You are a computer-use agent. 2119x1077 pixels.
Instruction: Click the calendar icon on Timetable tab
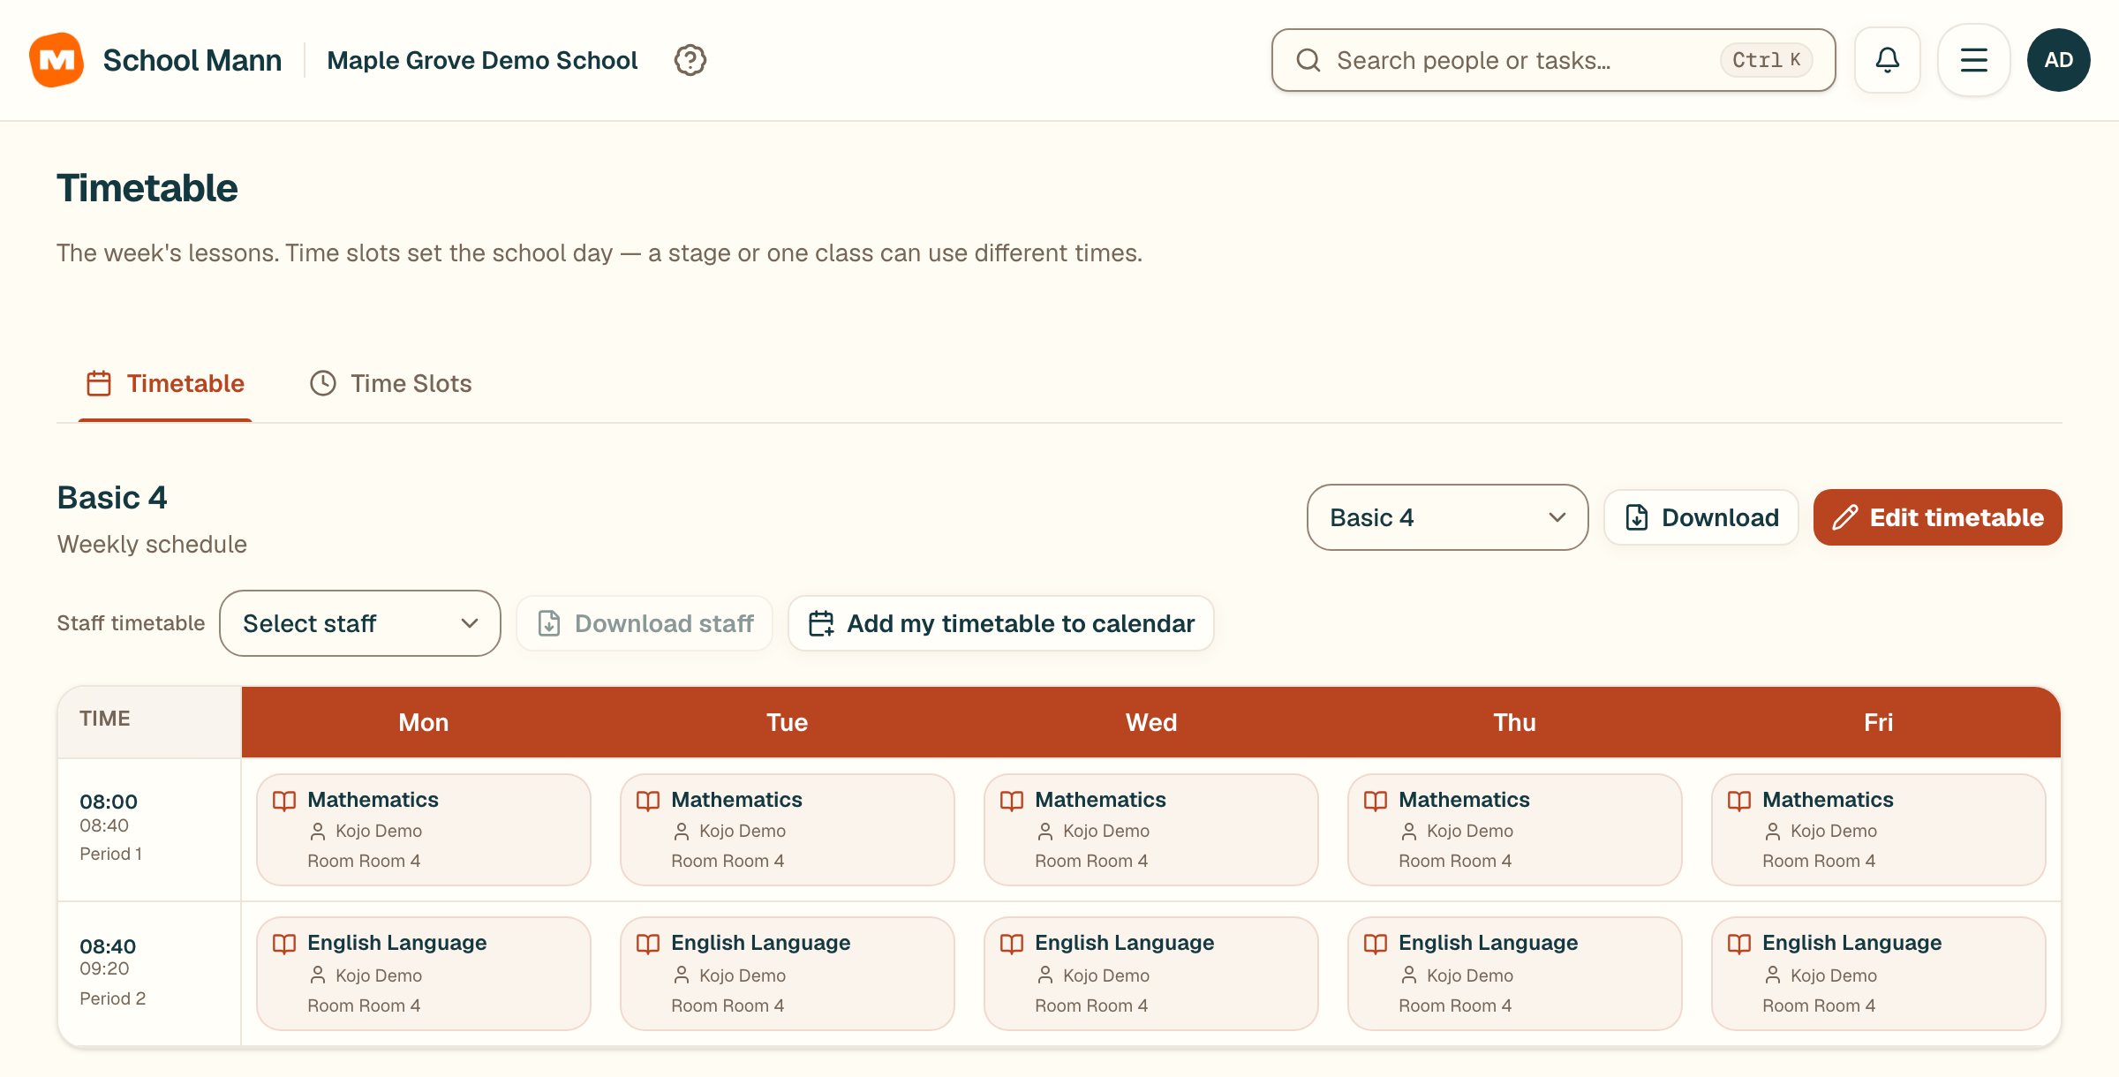(x=99, y=383)
